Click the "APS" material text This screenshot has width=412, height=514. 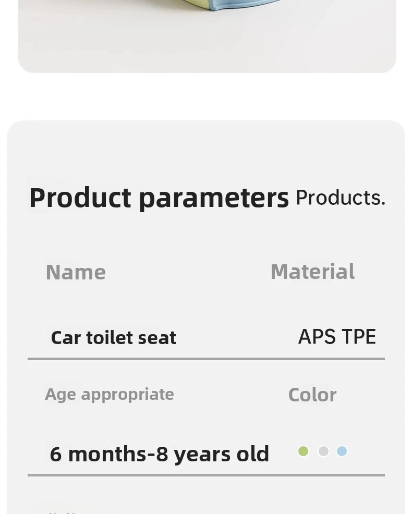(x=317, y=337)
